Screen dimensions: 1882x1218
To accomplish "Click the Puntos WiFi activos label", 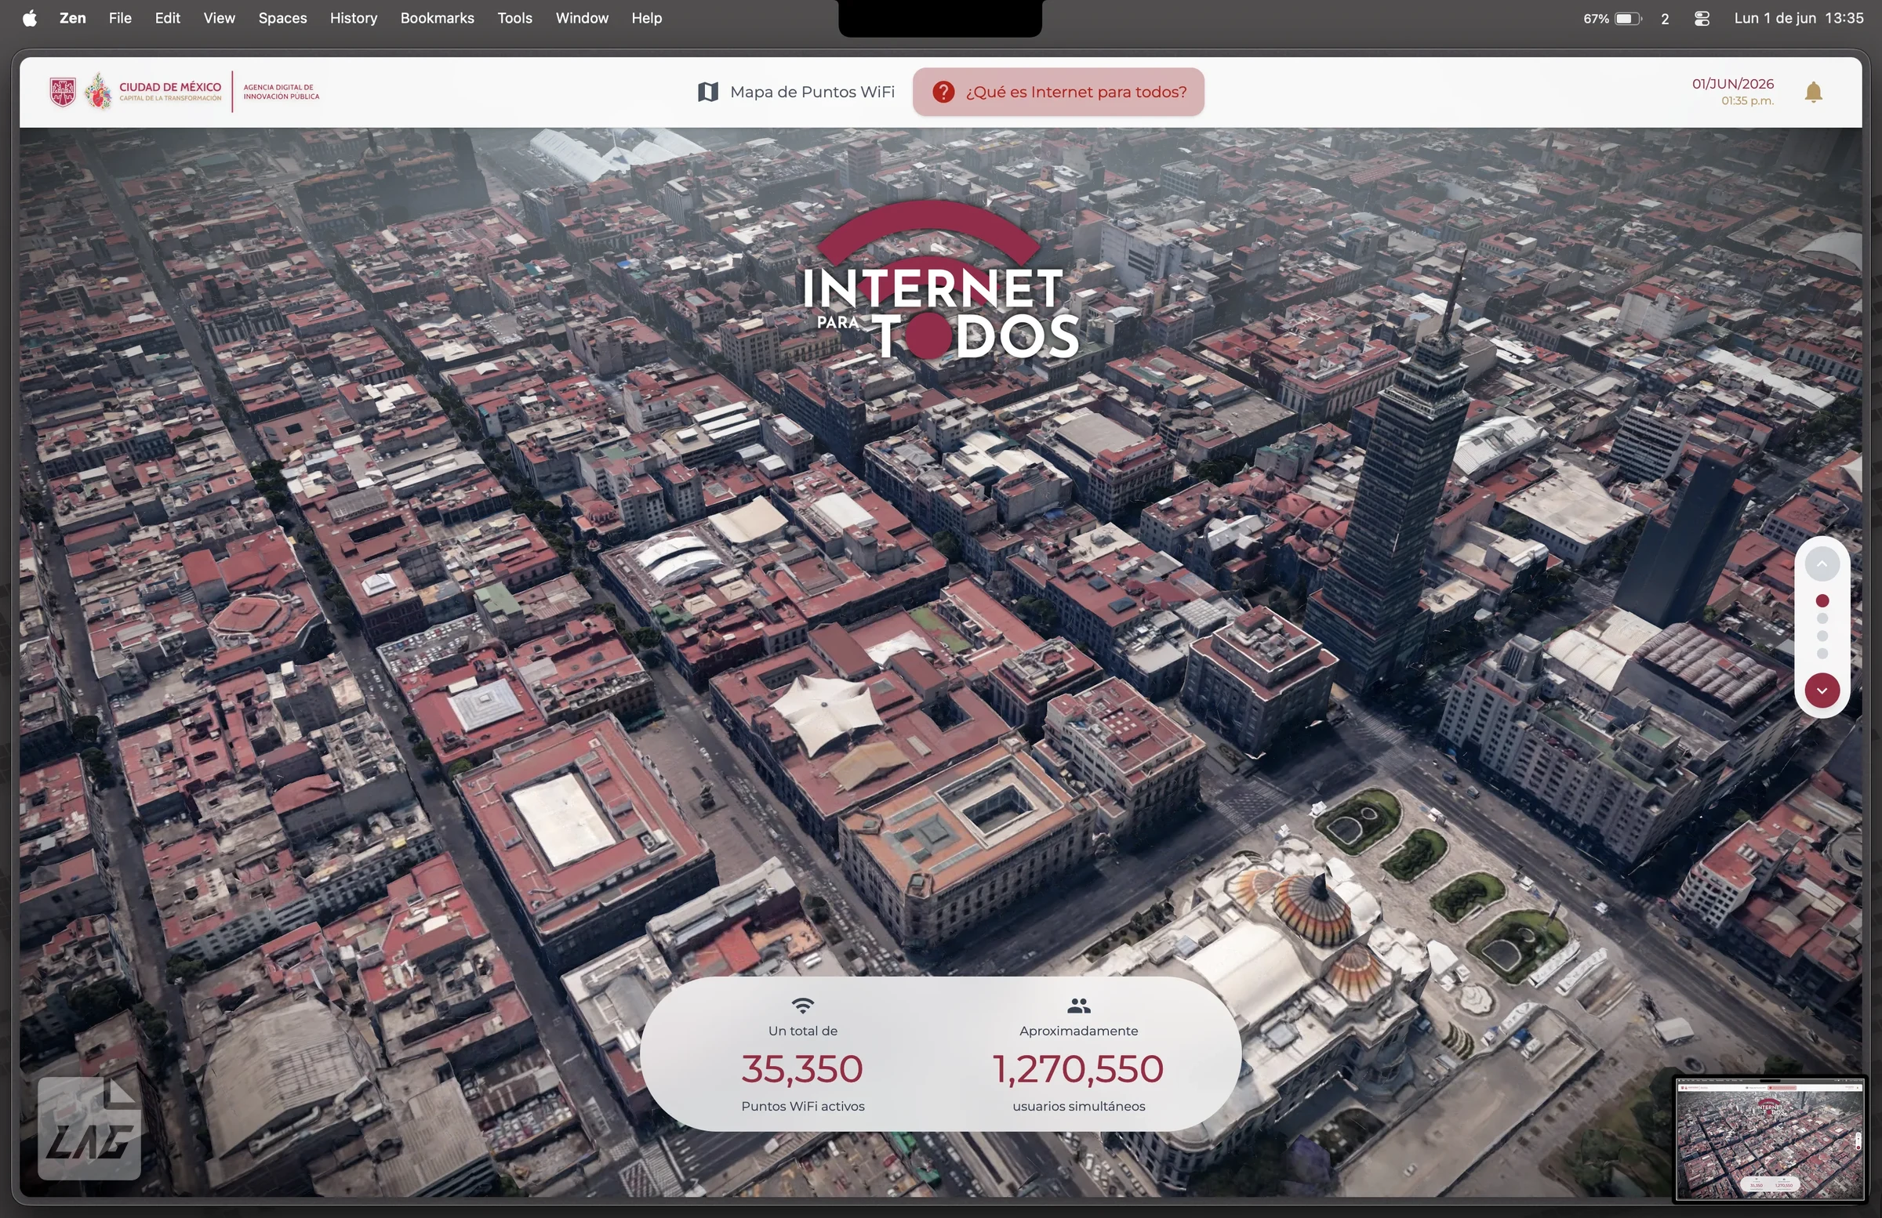I will tap(803, 1106).
